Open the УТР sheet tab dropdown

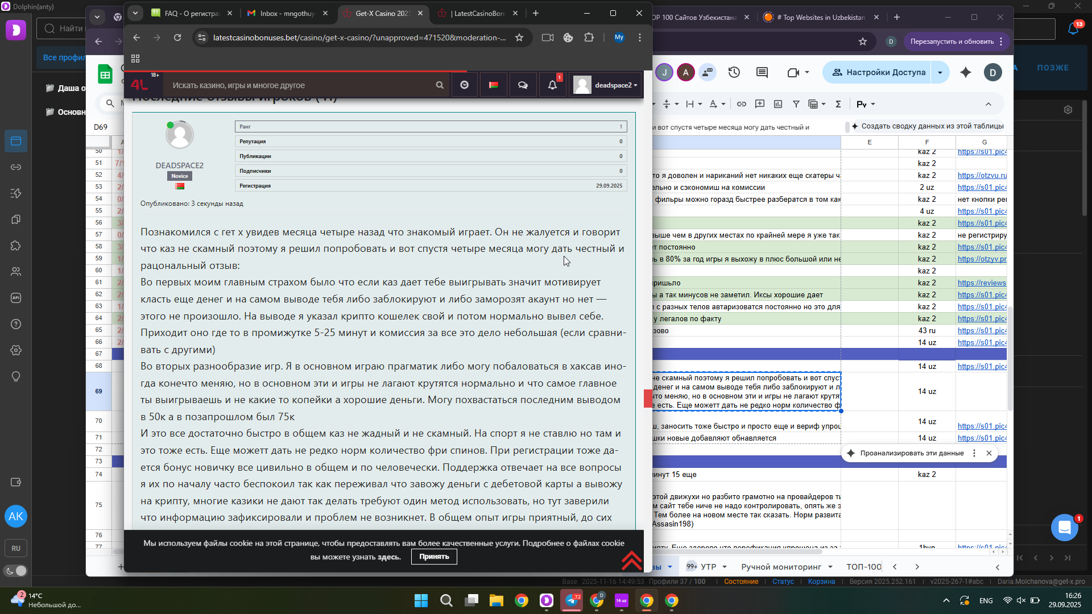725,567
